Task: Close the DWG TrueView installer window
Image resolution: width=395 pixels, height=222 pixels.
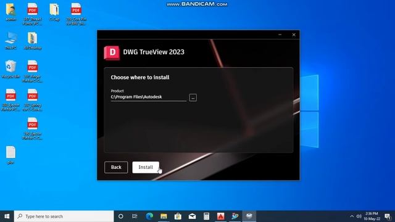Action: click(x=294, y=35)
